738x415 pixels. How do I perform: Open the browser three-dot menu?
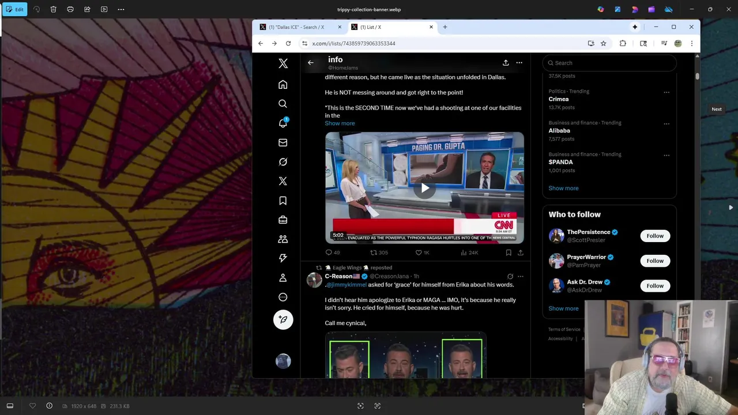click(692, 43)
